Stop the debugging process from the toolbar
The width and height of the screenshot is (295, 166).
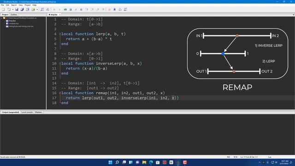[x=71, y=9]
